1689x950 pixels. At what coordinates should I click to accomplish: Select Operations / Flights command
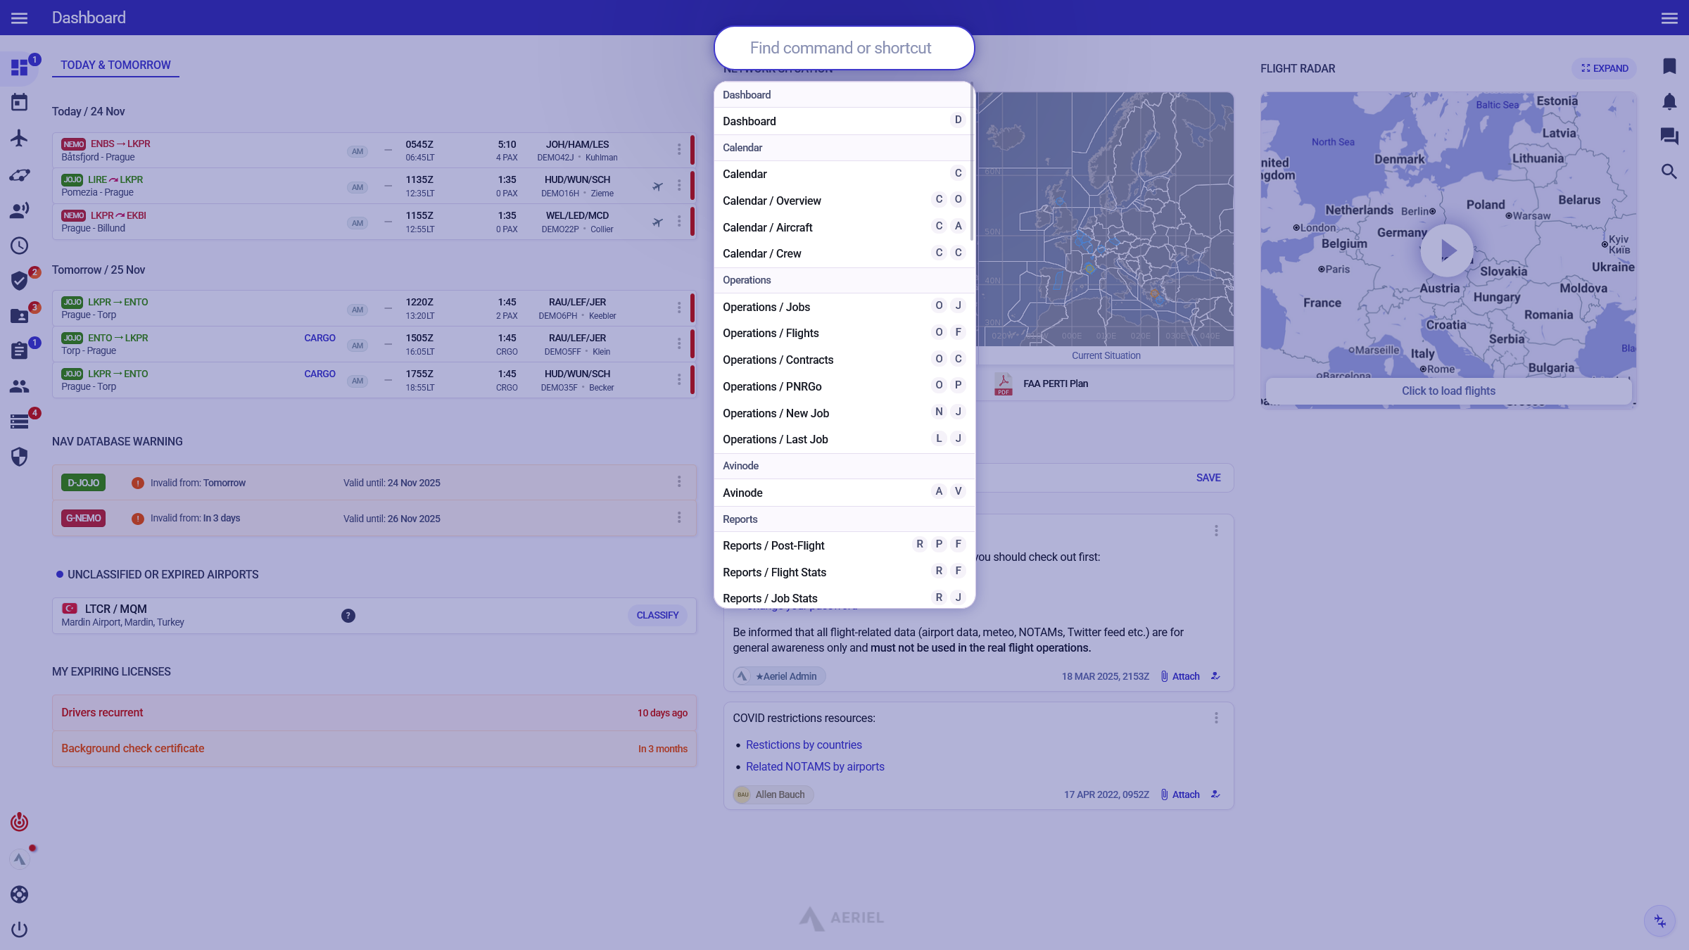click(x=771, y=333)
